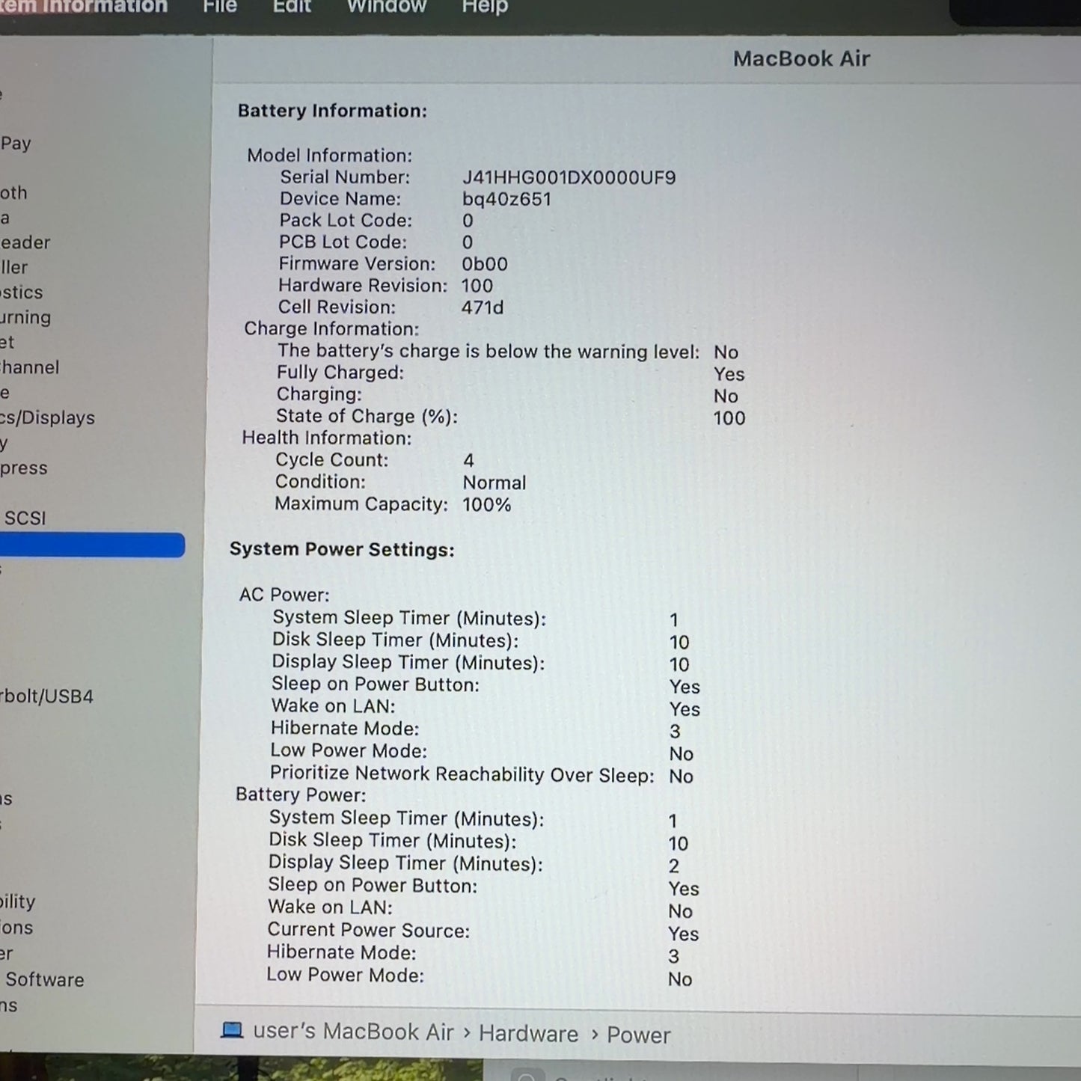Screen dimensions: 1081x1081
Task: Click the "Health Information:" label
Action: pyautogui.click(x=326, y=438)
